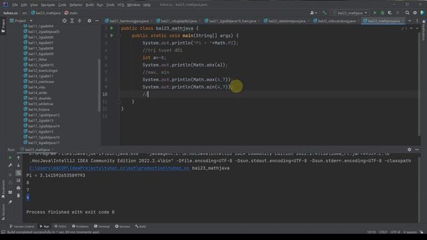427x240 pixels.
Task: Open the run gutter arrow on line 1
Action: pos(111,28)
